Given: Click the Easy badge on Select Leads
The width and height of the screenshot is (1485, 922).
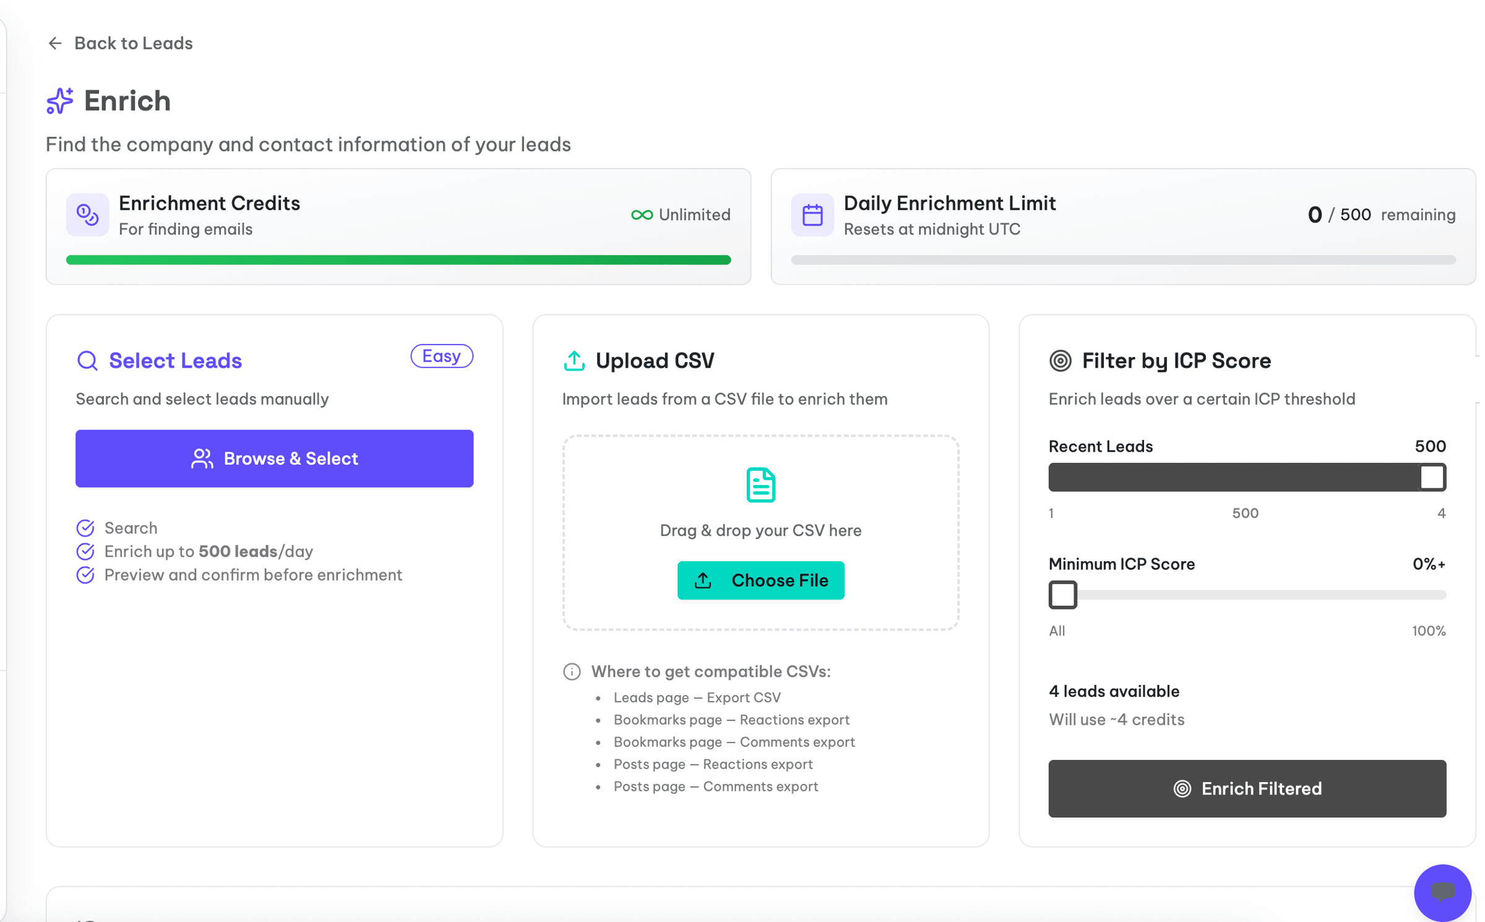Looking at the screenshot, I should click(442, 356).
